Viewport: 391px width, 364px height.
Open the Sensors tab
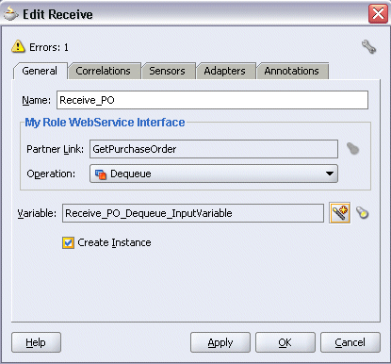click(x=168, y=71)
